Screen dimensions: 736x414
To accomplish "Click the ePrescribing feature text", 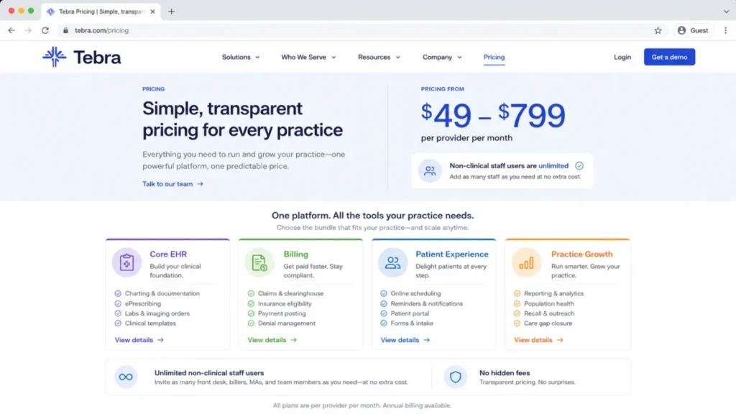I will point(143,304).
